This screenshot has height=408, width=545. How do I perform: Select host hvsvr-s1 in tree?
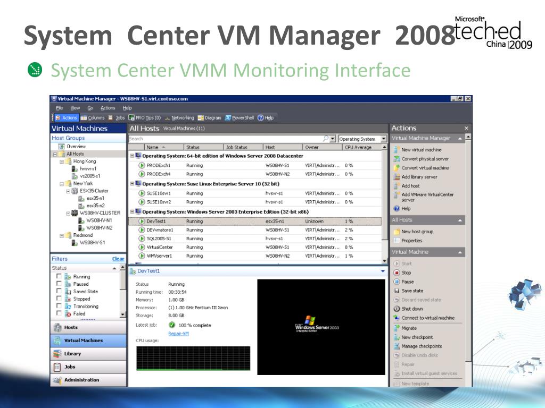[88, 168]
